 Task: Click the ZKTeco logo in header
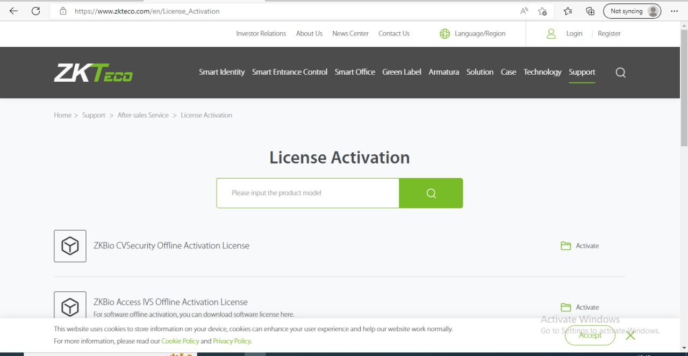(94, 73)
